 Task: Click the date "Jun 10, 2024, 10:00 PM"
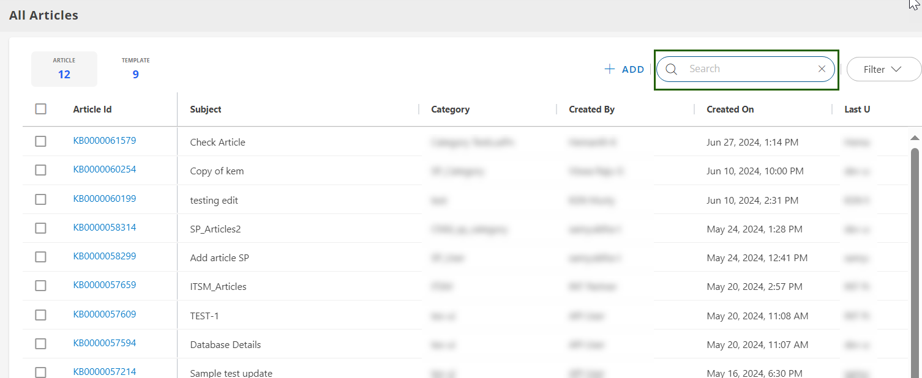[755, 171]
